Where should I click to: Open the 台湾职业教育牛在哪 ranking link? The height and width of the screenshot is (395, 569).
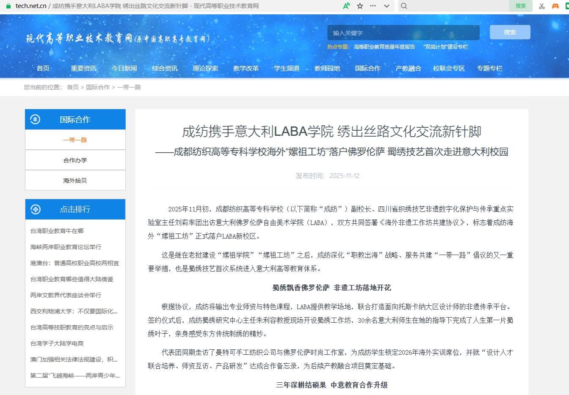[x=57, y=231]
